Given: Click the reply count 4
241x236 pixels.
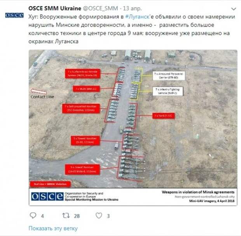Looking at the screenshot, I should pos(42,216).
